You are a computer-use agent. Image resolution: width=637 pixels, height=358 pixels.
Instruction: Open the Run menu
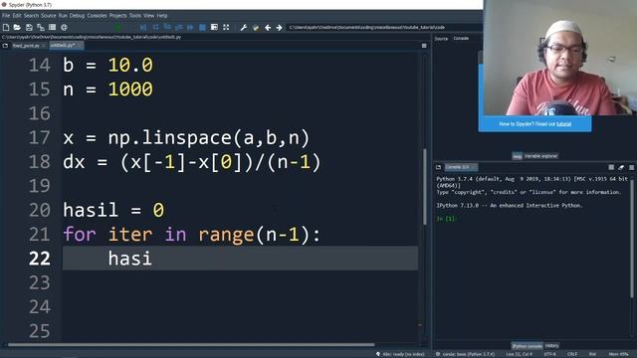[63, 16]
